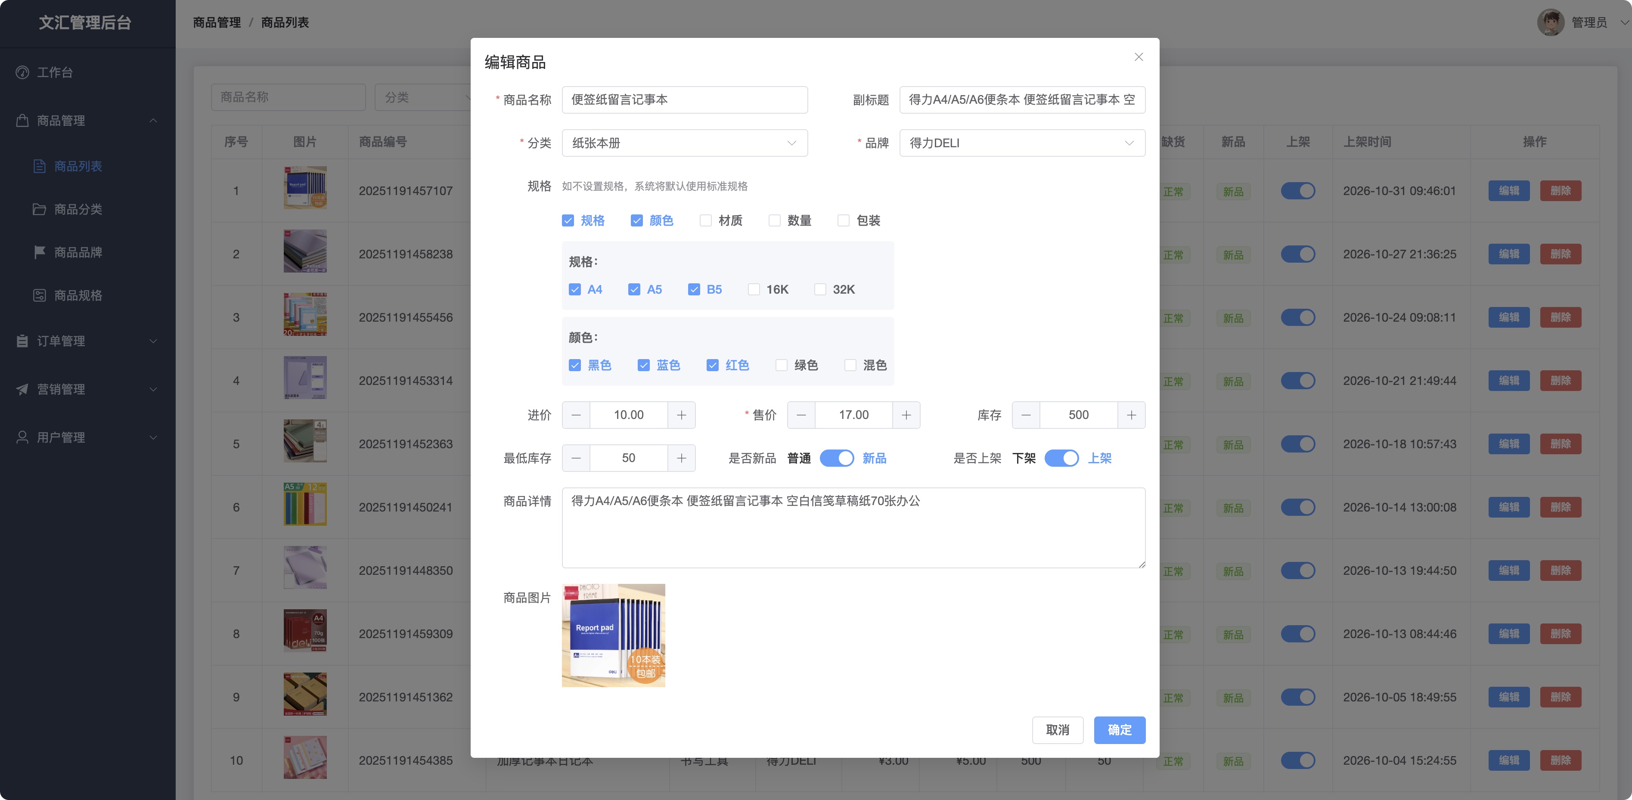Click the 商品列表 document icon
The width and height of the screenshot is (1632, 800).
click(x=39, y=166)
